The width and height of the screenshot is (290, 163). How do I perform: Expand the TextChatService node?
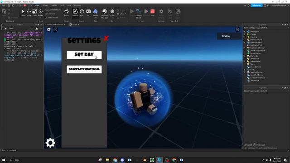(245, 72)
